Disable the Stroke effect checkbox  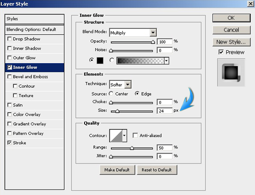pos(10,143)
